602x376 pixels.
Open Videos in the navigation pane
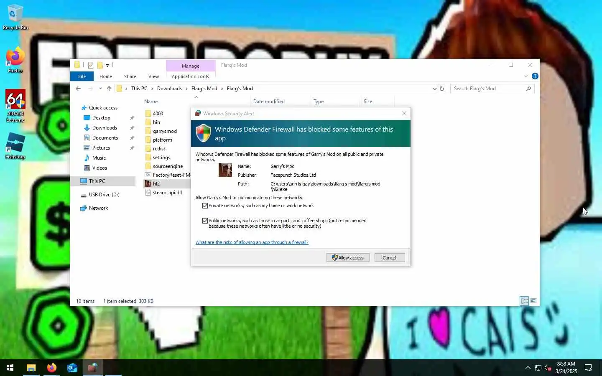pyautogui.click(x=99, y=168)
